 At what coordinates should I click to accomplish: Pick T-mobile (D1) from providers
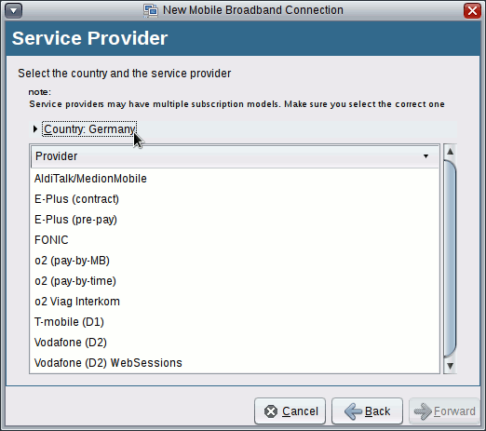[235, 322]
